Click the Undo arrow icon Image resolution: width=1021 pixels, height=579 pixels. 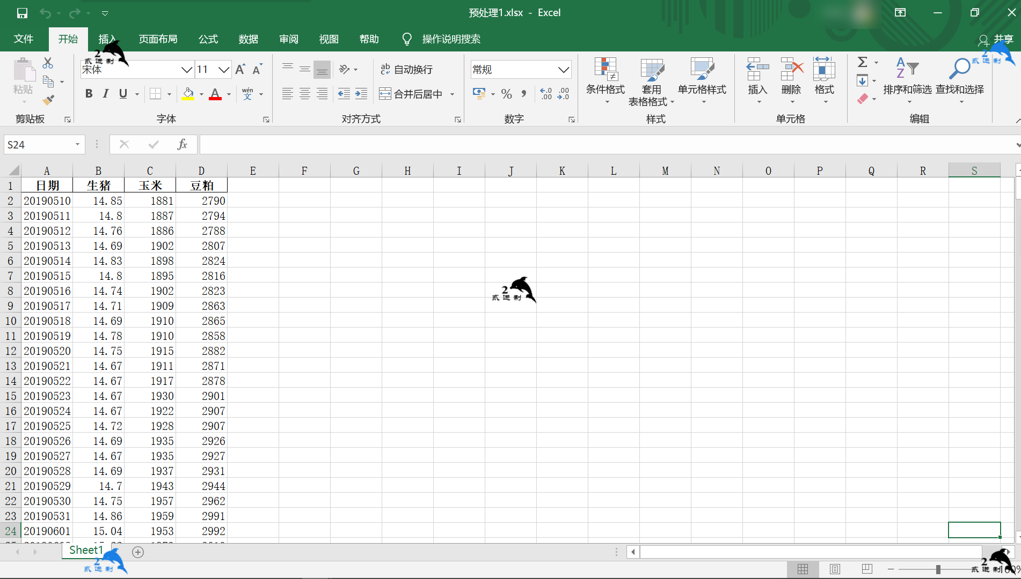(x=46, y=13)
